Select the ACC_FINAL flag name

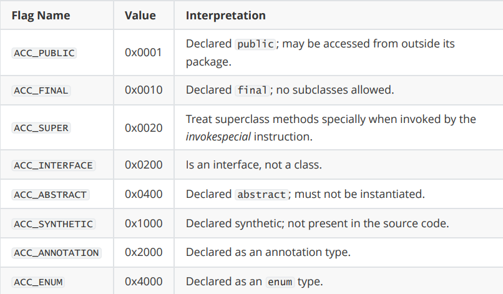[x=41, y=91]
